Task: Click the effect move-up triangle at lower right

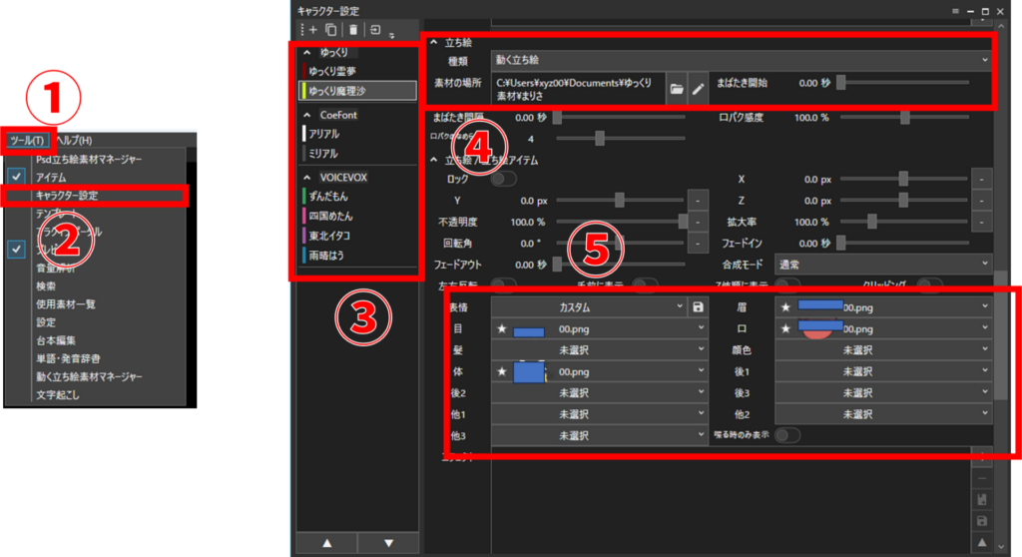Action: [982, 543]
